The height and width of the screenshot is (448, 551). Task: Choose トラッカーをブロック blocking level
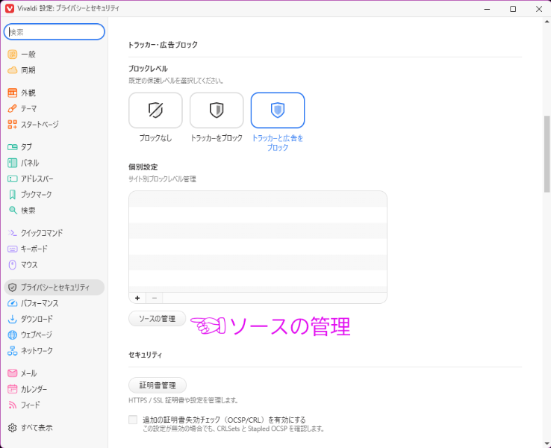click(217, 111)
